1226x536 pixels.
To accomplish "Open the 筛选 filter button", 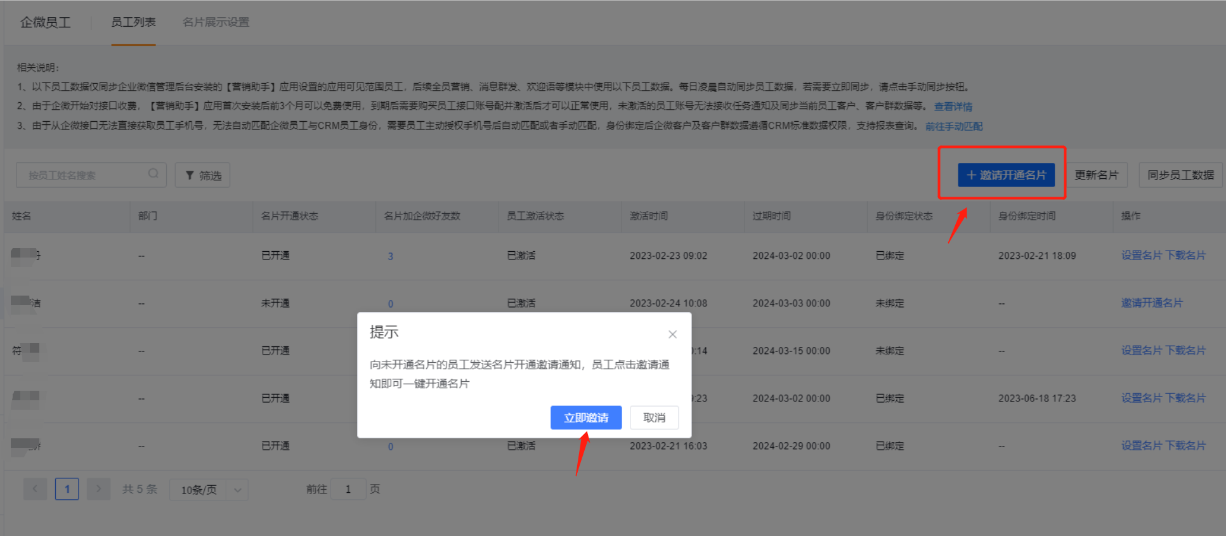I will point(203,175).
